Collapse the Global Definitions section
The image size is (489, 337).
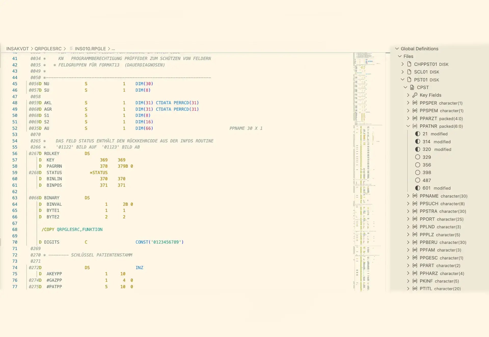(x=397, y=49)
